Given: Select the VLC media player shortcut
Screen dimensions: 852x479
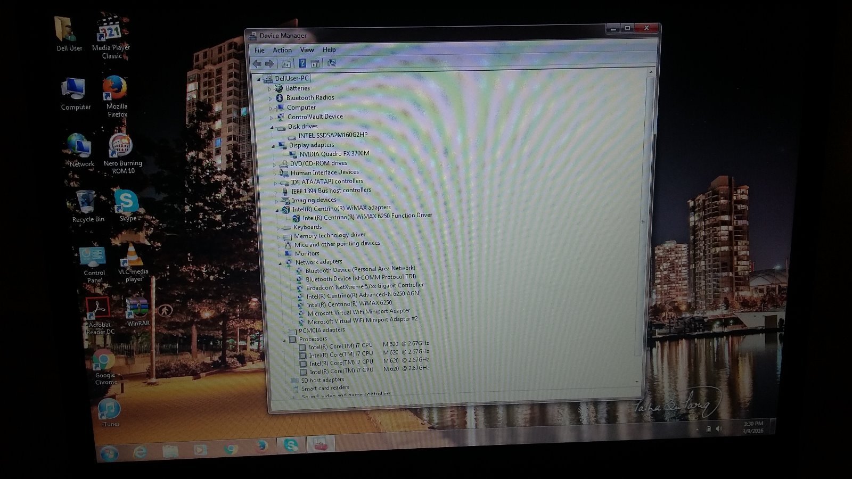Looking at the screenshot, I should [x=133, y=263].
